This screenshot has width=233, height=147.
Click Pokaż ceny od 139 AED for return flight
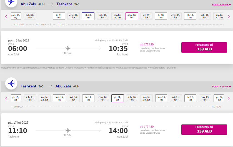(x=204, y=129)
